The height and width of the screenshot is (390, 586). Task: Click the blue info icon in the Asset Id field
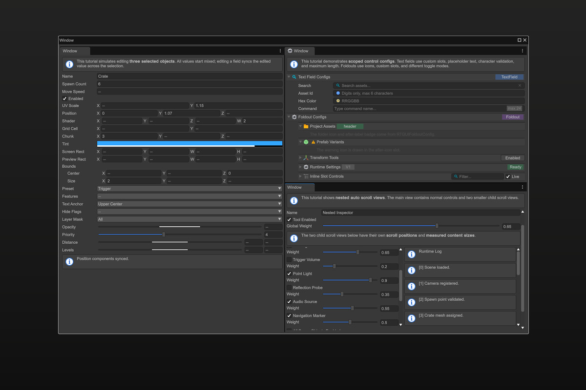click(x=338, y=93)
